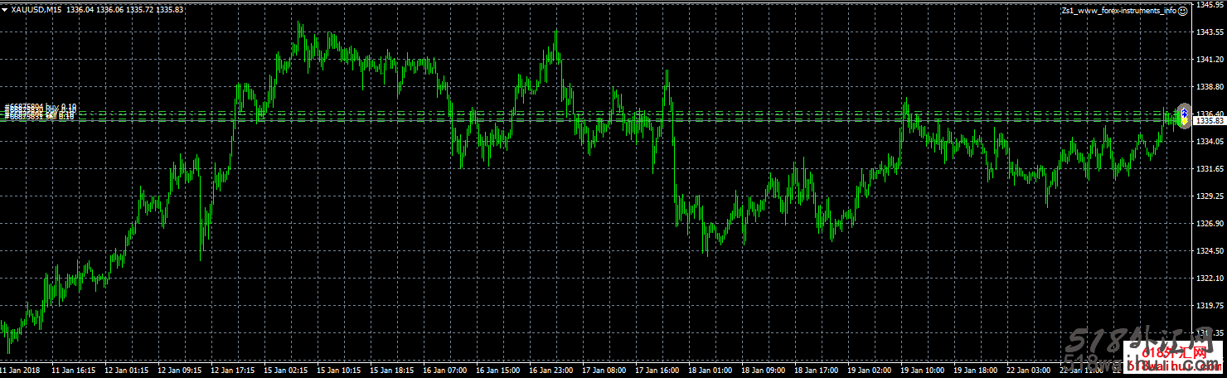Click the Zs1_www_forex-instruments_info advisor name
This screenshot has width=1227, height=378.
coord(1119,11)
